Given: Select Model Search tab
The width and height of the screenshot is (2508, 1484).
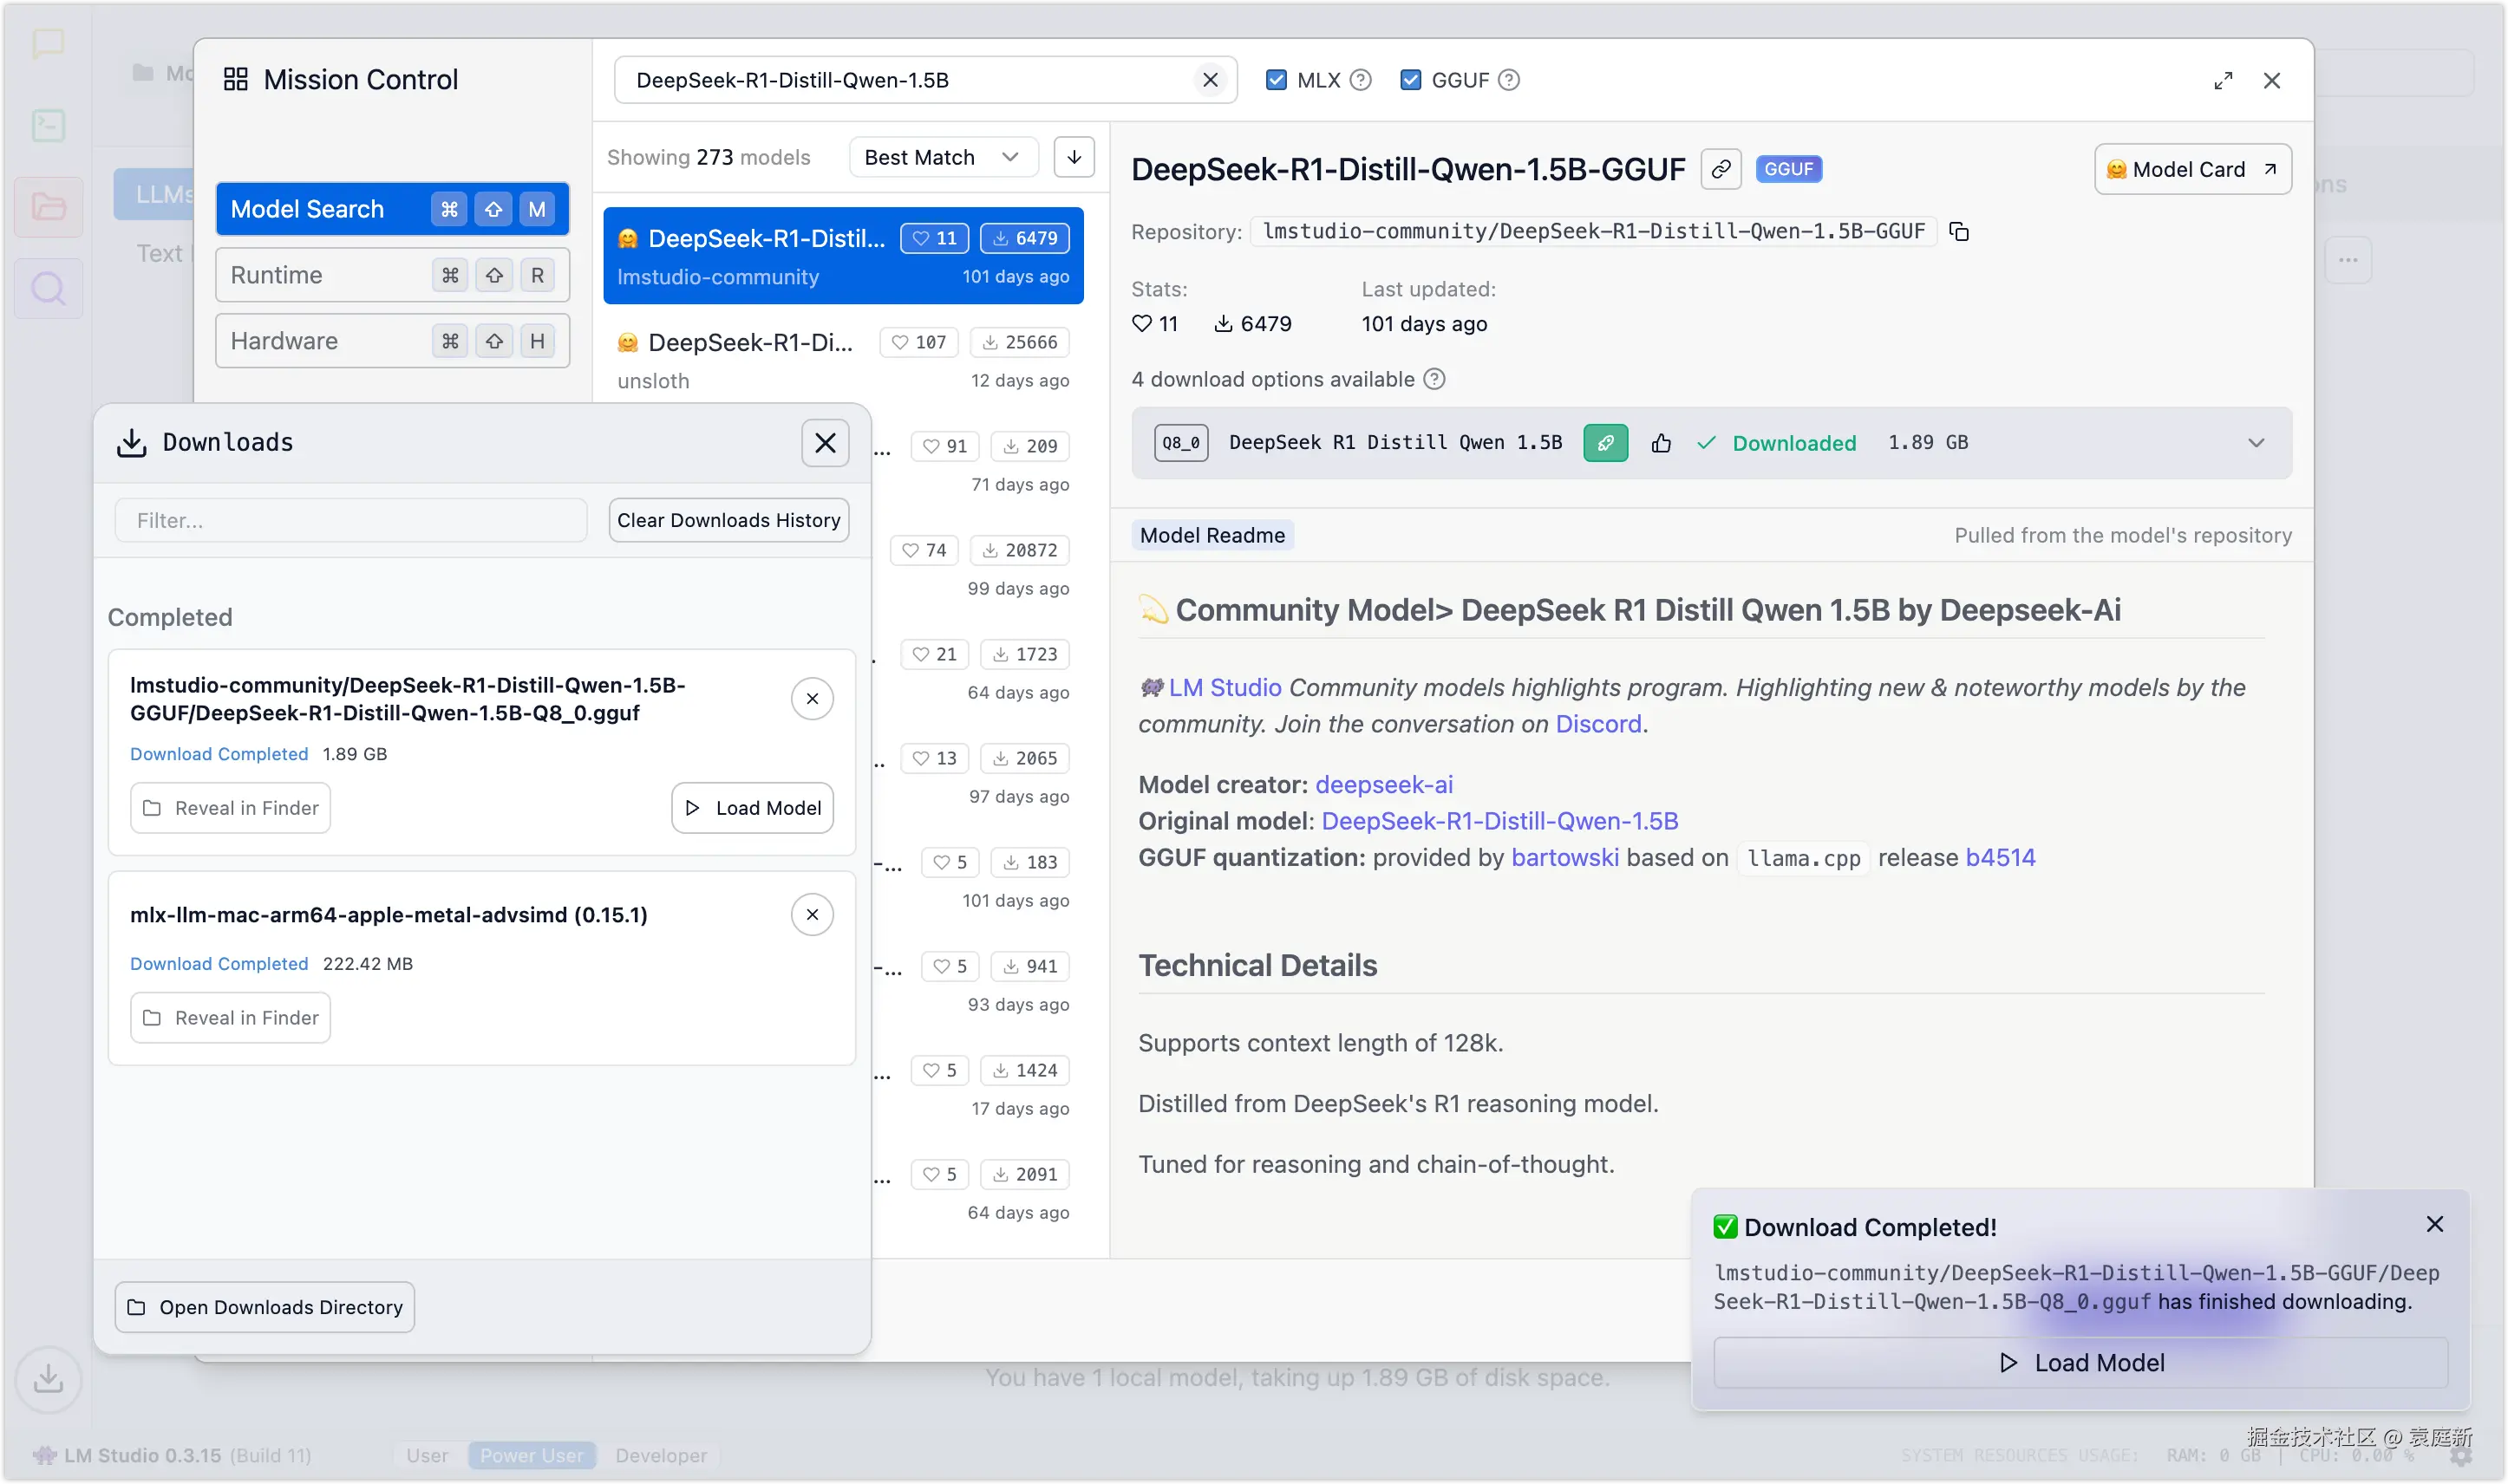Looking at the screenshot, I should point(392,209).
